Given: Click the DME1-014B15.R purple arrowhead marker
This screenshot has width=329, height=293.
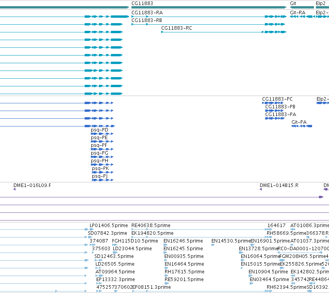Looking at the screenshot, I should pyautogui.click(x=261, y=189).
